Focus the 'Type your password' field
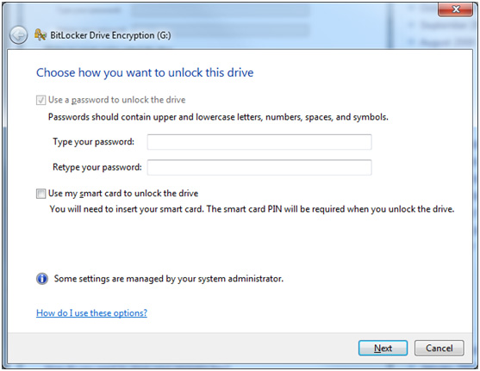Viewport: 480px width, 371px height. [259, 142]
